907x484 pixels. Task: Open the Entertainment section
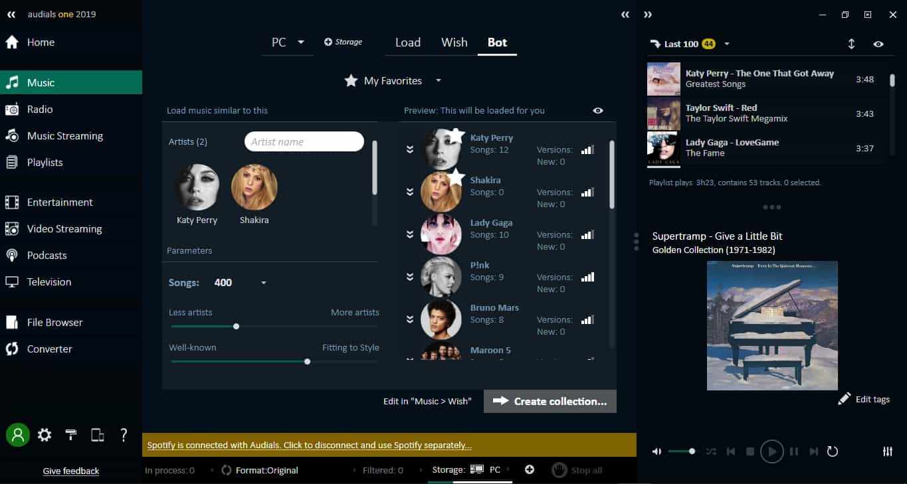tap(71, 202)
